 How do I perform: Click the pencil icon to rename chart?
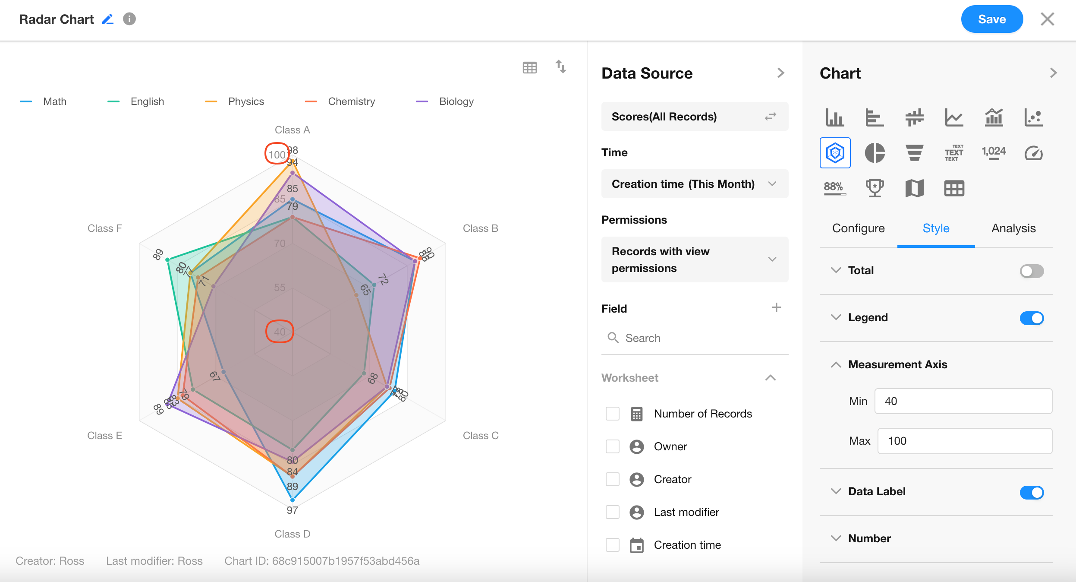[x=108, y=19]
